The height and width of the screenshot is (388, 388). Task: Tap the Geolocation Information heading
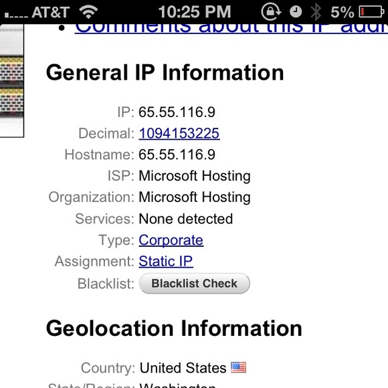click(174, 328)
